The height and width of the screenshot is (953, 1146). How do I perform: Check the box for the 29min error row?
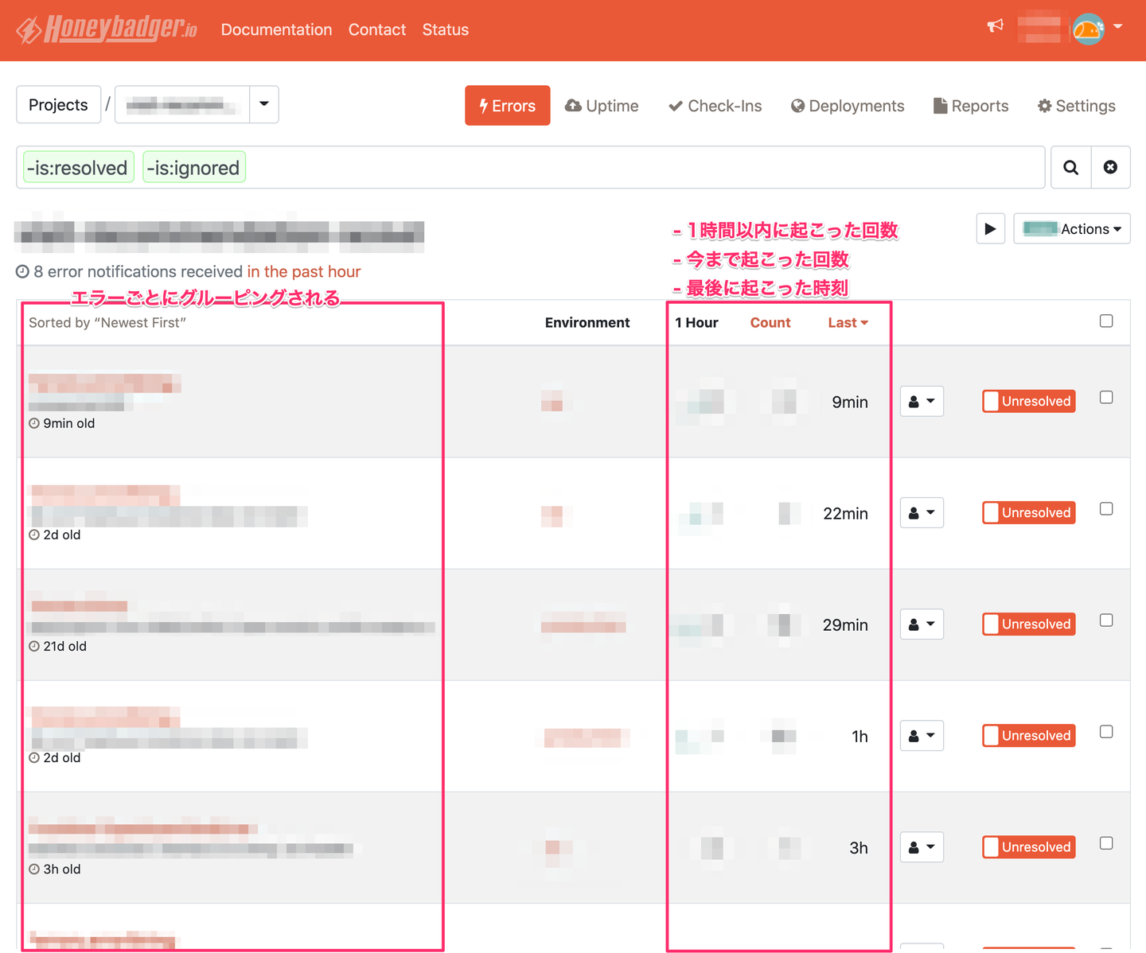pos(1106,620)
